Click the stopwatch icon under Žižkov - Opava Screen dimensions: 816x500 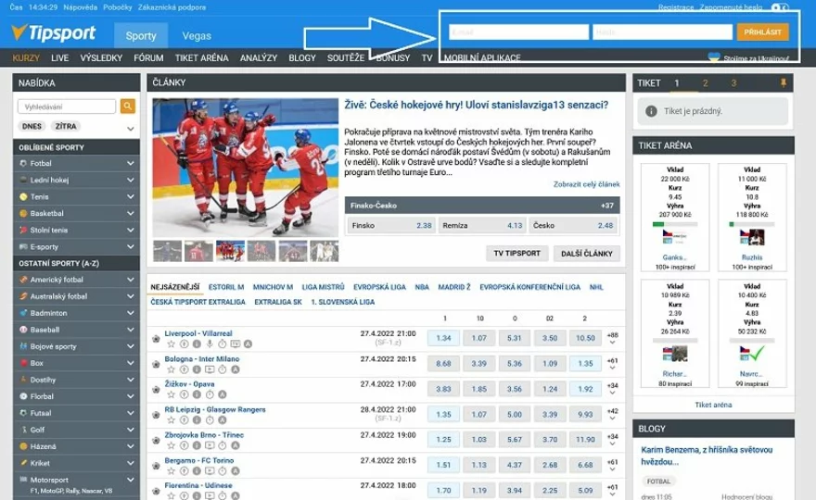[210, 394]
